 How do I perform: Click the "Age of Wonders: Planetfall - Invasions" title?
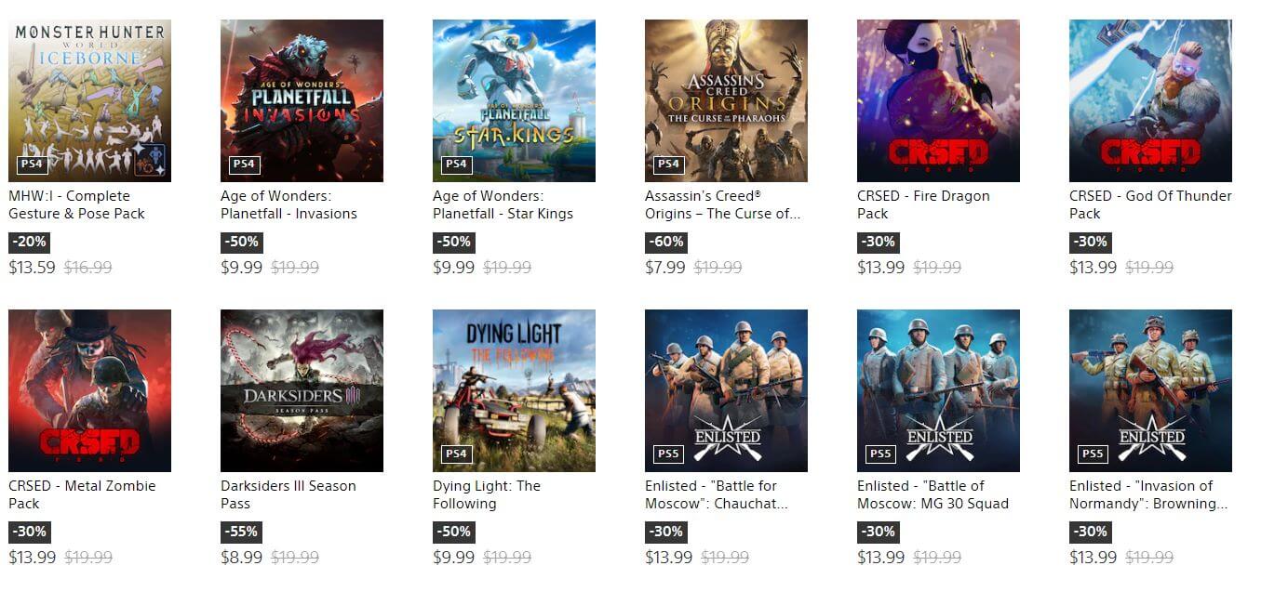[x=288, y=204]
